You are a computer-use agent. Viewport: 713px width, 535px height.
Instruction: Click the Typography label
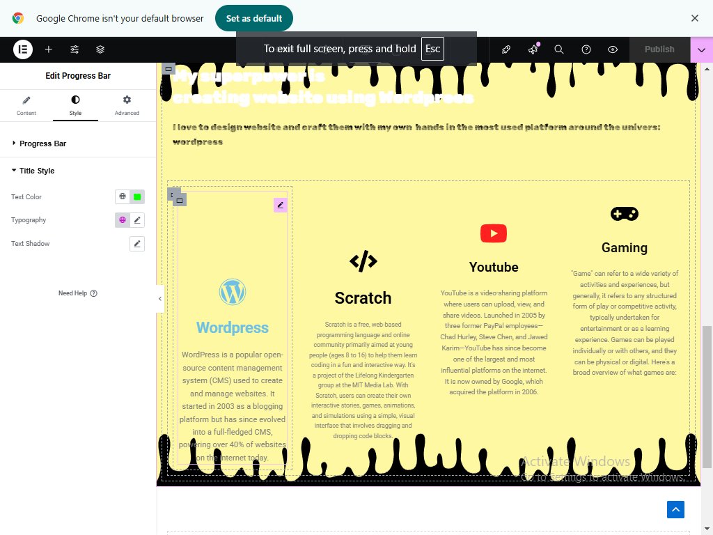click(29, 219)
